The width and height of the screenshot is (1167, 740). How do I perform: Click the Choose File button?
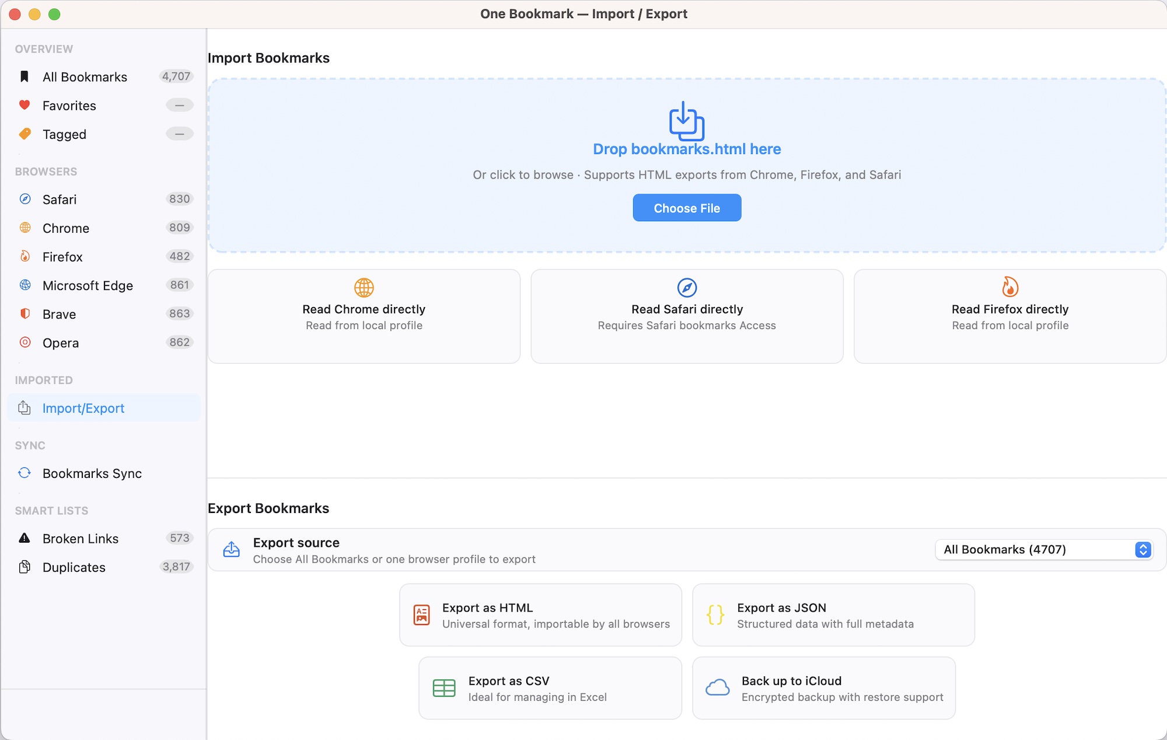click(687, 208)
